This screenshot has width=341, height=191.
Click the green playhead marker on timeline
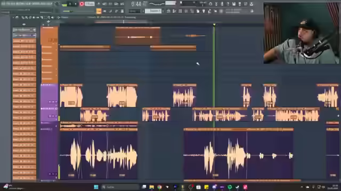pos(214,25)
